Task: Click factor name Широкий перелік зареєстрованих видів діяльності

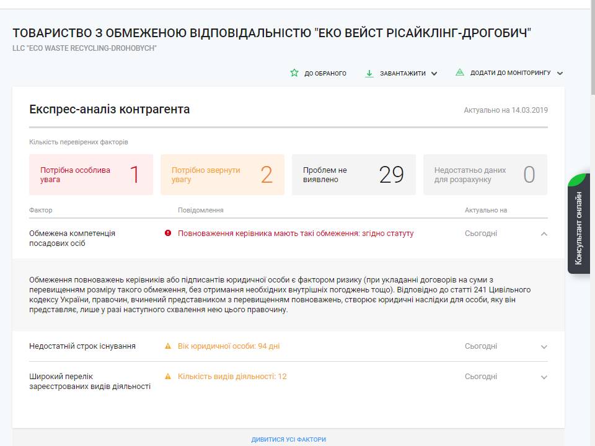Action: (90, 381)
